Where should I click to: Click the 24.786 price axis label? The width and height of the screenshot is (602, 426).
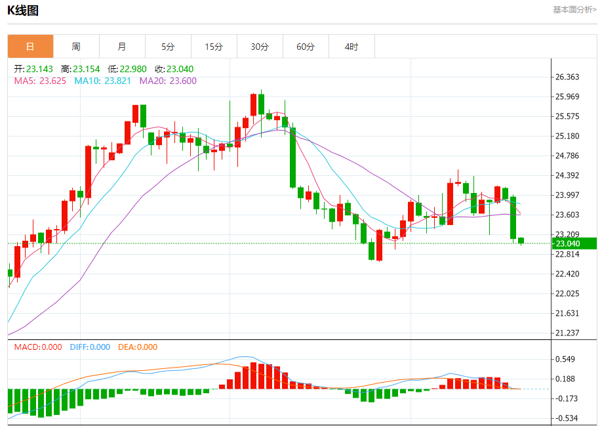[x=567, y=156]
